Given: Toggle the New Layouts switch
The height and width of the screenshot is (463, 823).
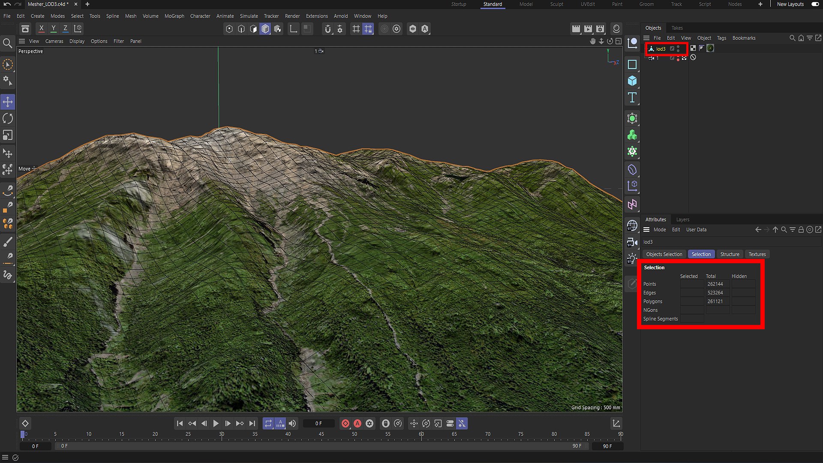Looking at the screenshot, I should coord(815,4).
